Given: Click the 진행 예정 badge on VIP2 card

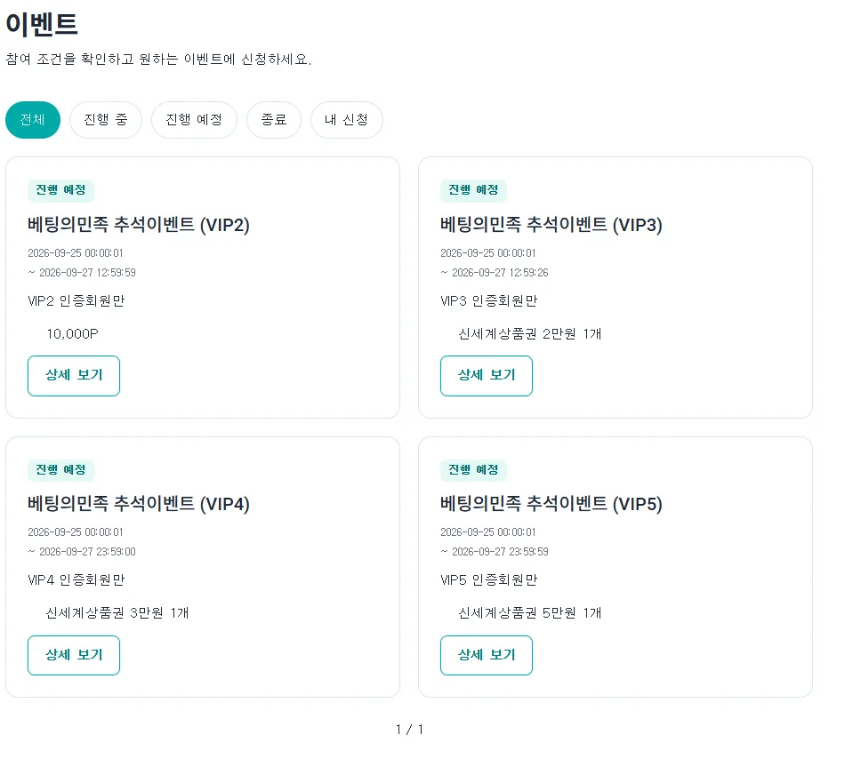Looking at the screenshot, I should (61, 190).
